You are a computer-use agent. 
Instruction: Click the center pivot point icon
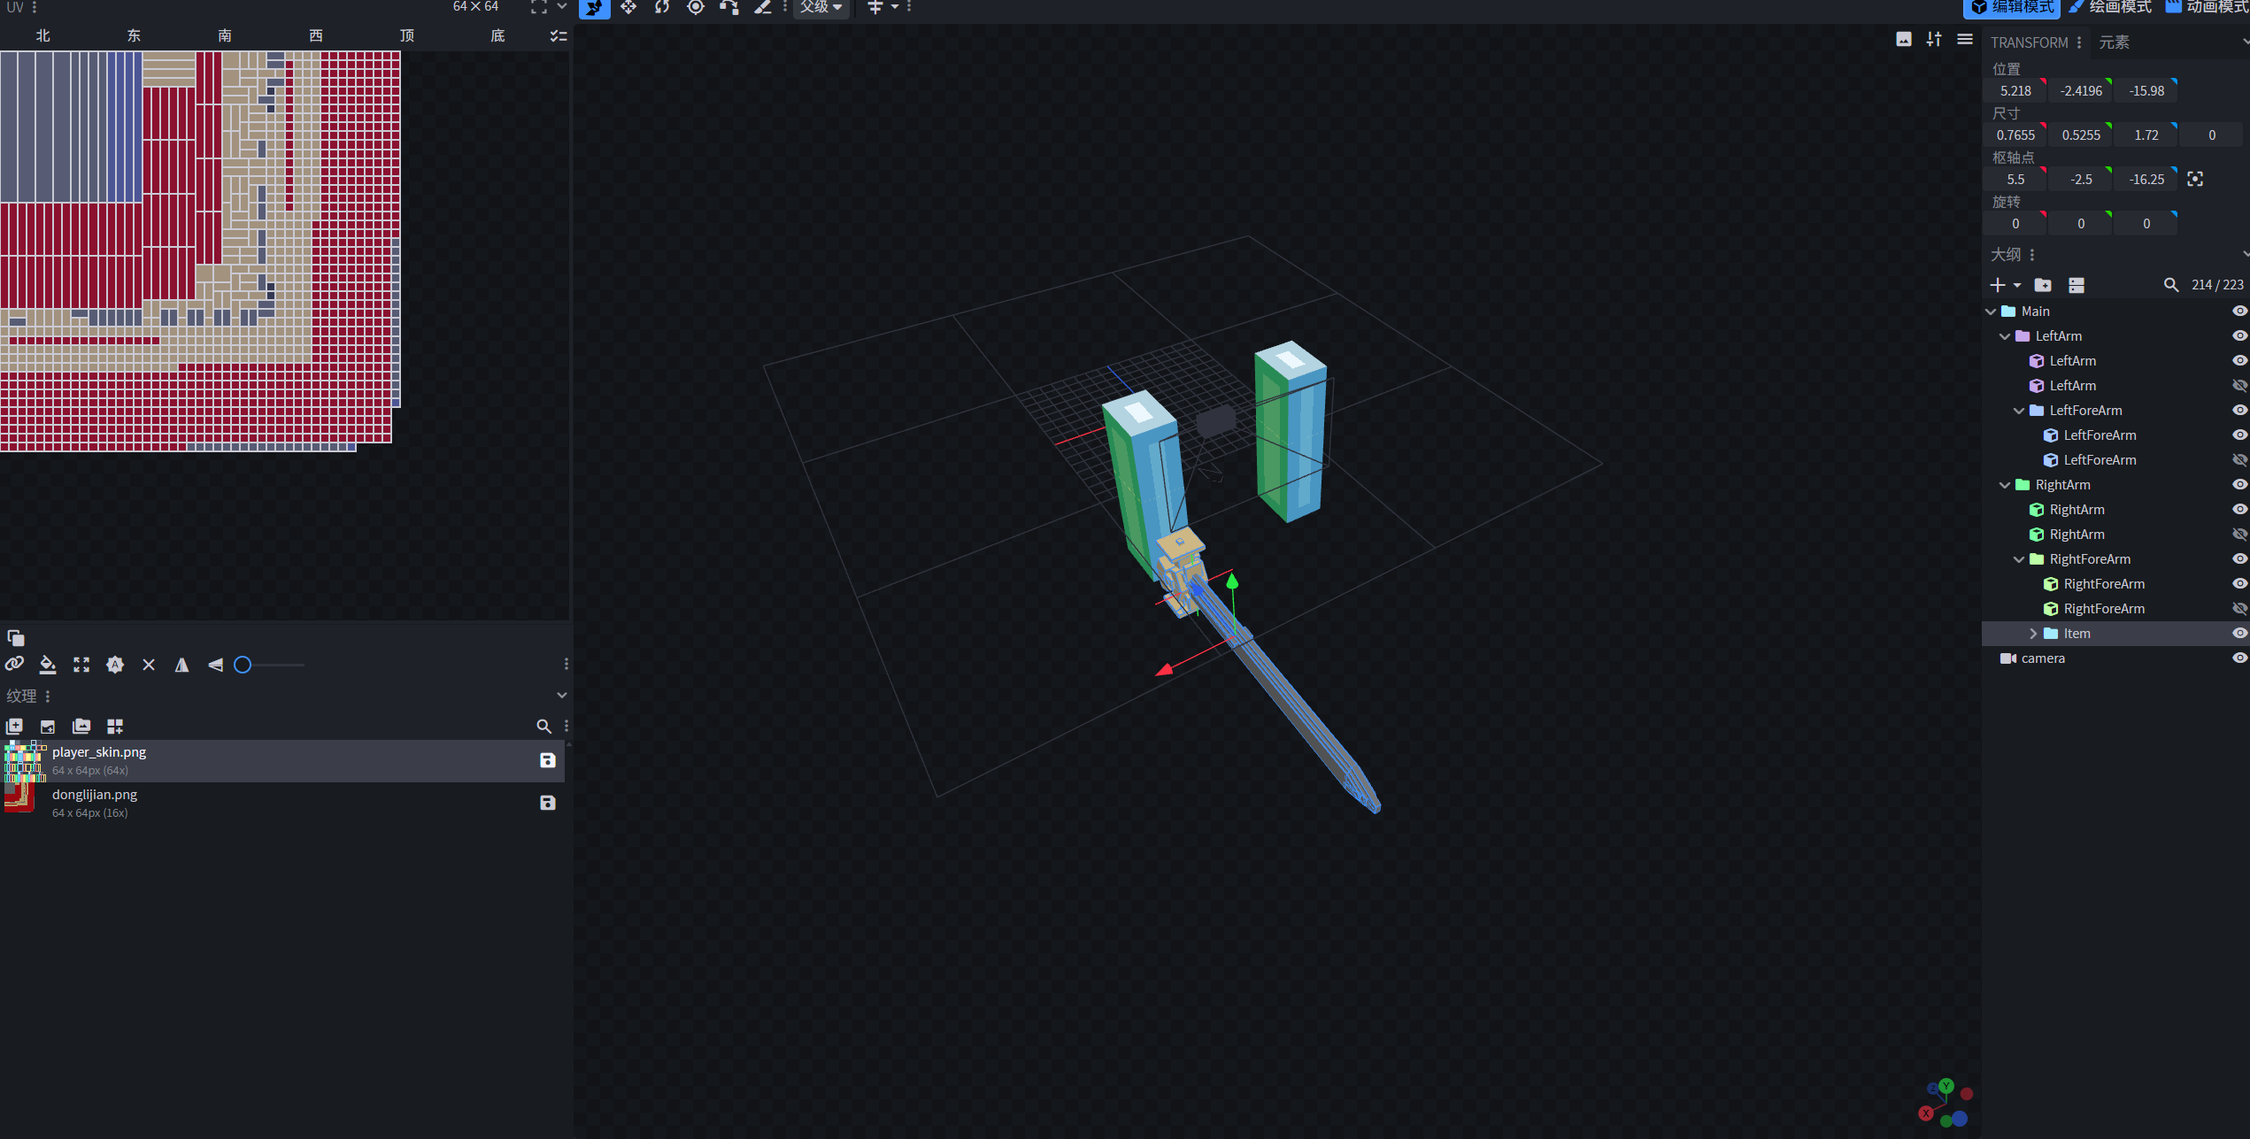point(2195,180)
